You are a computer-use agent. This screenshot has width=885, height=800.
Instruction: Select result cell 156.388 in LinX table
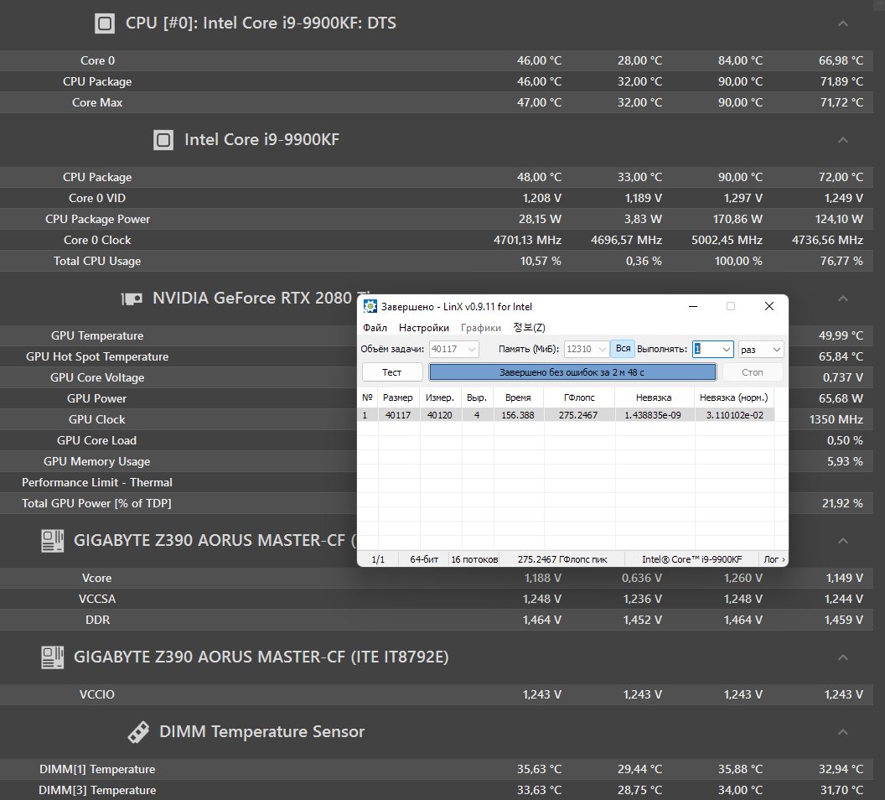click(x=518, y=416)
